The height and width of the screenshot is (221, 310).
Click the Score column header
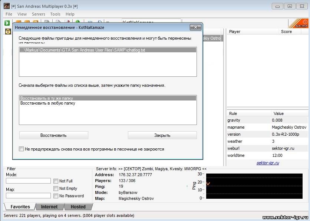coord(290,32)
